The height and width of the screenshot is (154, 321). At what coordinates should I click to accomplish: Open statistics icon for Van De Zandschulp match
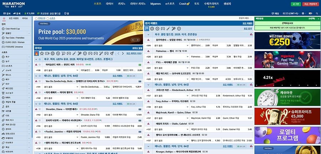tap(36, 81)
